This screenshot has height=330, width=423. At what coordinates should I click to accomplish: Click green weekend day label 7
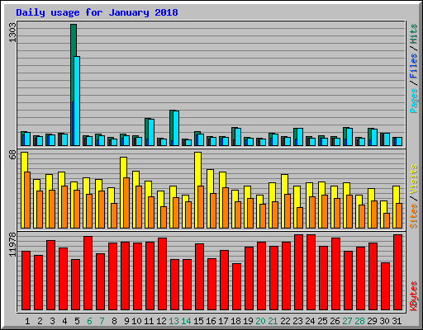coord(102,321)
